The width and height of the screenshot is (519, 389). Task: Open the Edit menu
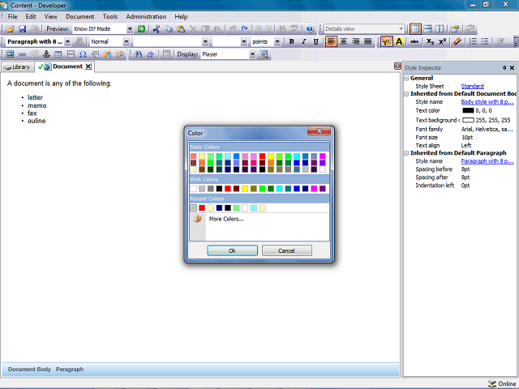coord(31,16)
